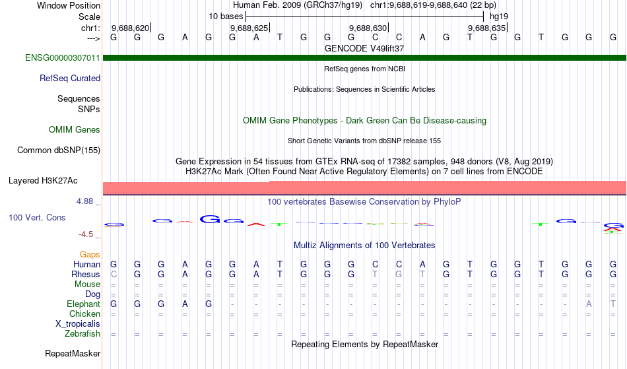Select the Zebrafish species row label
Viewport: 627px width, 369px height.
(82, 334)
